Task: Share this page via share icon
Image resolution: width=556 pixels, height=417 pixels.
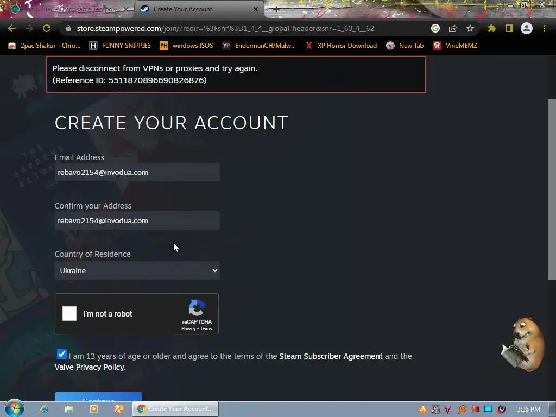Action: click(x=453, y=28)
